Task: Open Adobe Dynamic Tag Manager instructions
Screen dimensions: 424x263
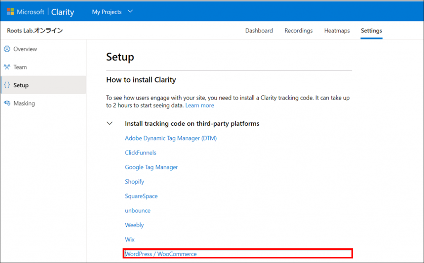Action: (171, 138)
